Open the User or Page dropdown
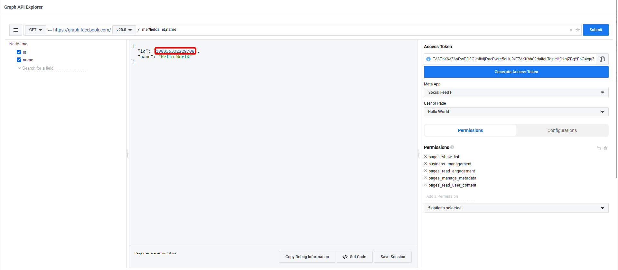Image resolution: width=618 pixels, height=270 pixels. pos(516,112)
